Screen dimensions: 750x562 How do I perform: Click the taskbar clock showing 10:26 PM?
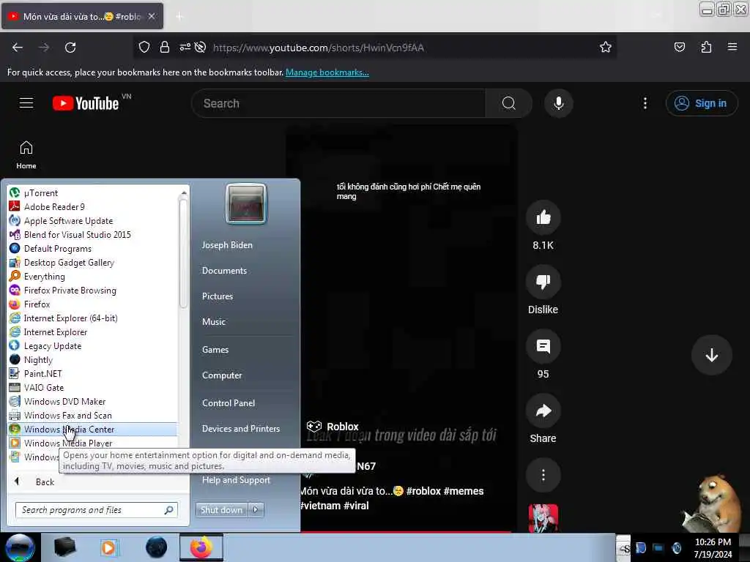[713, 548]
